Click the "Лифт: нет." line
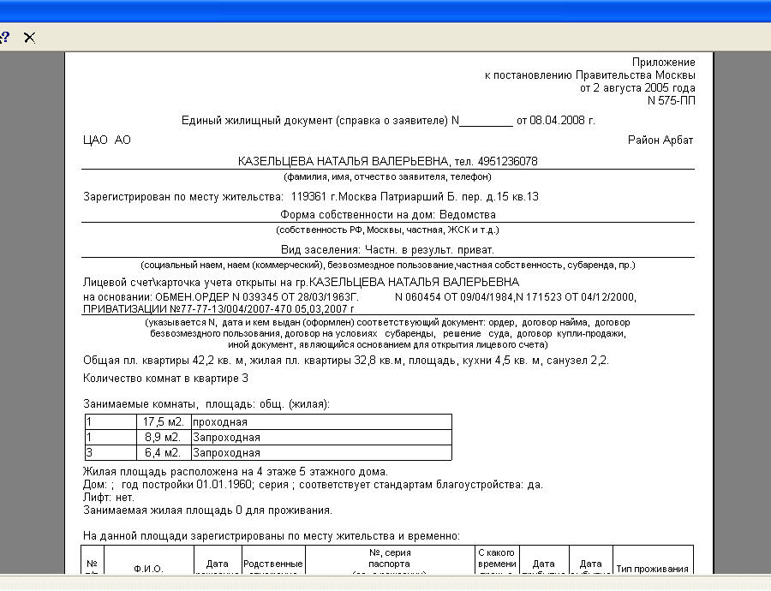This screenshot has width=771, height=591. pyautogui.click(x=108, y=498)
